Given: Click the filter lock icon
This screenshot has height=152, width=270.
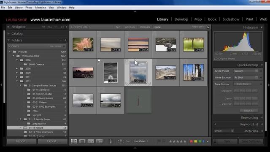Looking at the screenshot, I should point(208,27).
